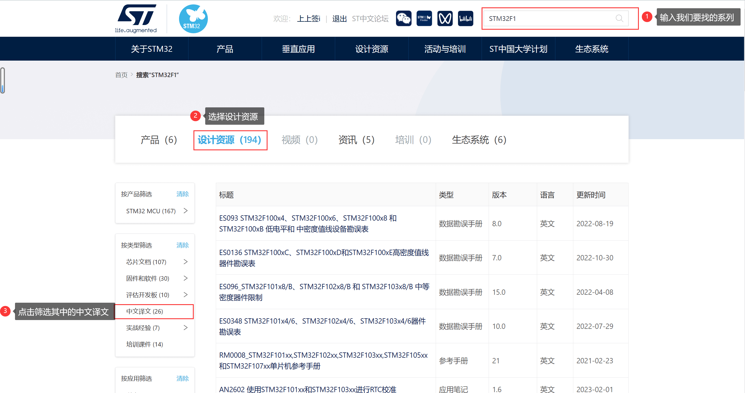Image resolution: width=745 pixels, height=393 pixels.
Task: Expand the 固件和软件 (30) category
Action: [186, 278]
